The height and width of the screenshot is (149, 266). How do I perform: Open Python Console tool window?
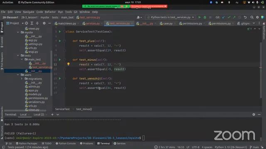pyautogui.click(x=66, y=144)
